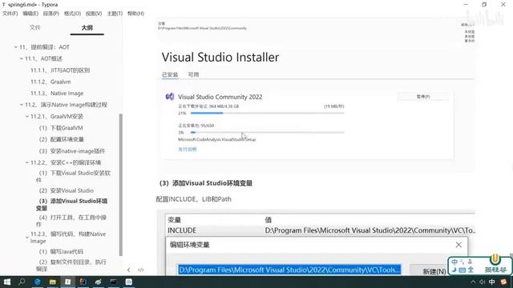This screenshot has height=288, width=513.
Task: Open the 段落(P) menu
Action: tap(51, 14)
